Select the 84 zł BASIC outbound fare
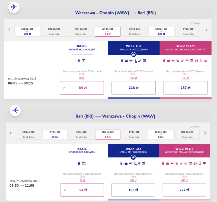The width and height of the screenshot is (217, 202). [x=82, y=88]
